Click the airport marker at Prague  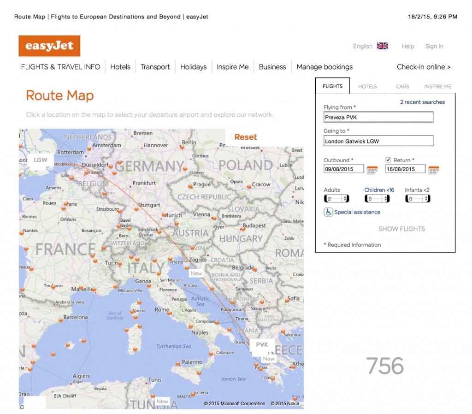(190, 186)
